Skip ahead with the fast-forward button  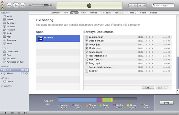point(23,5)
